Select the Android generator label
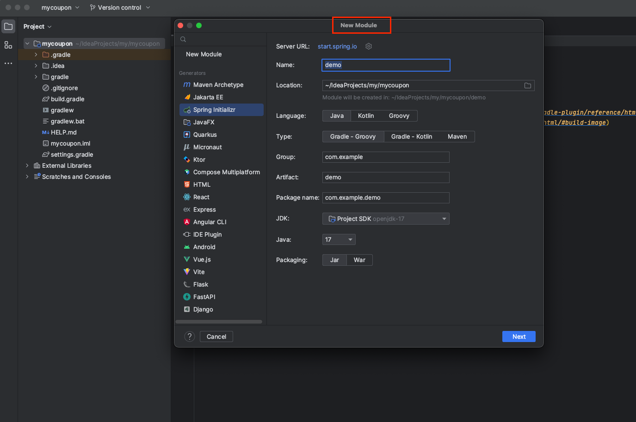636x422 pixels. [x=204, y=247]
